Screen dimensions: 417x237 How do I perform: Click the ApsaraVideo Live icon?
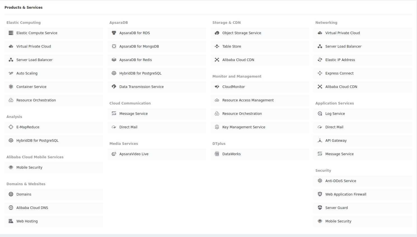114,154
